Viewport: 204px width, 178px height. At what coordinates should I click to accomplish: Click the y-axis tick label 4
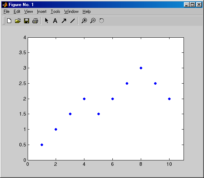pyautogui.click(x=25, y=38)
